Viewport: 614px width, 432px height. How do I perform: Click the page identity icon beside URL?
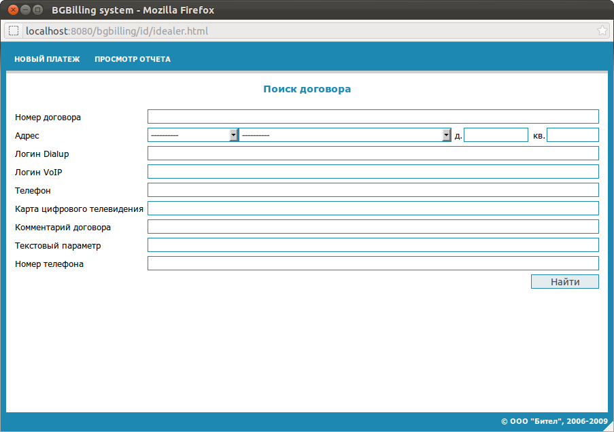coord(14,31)
